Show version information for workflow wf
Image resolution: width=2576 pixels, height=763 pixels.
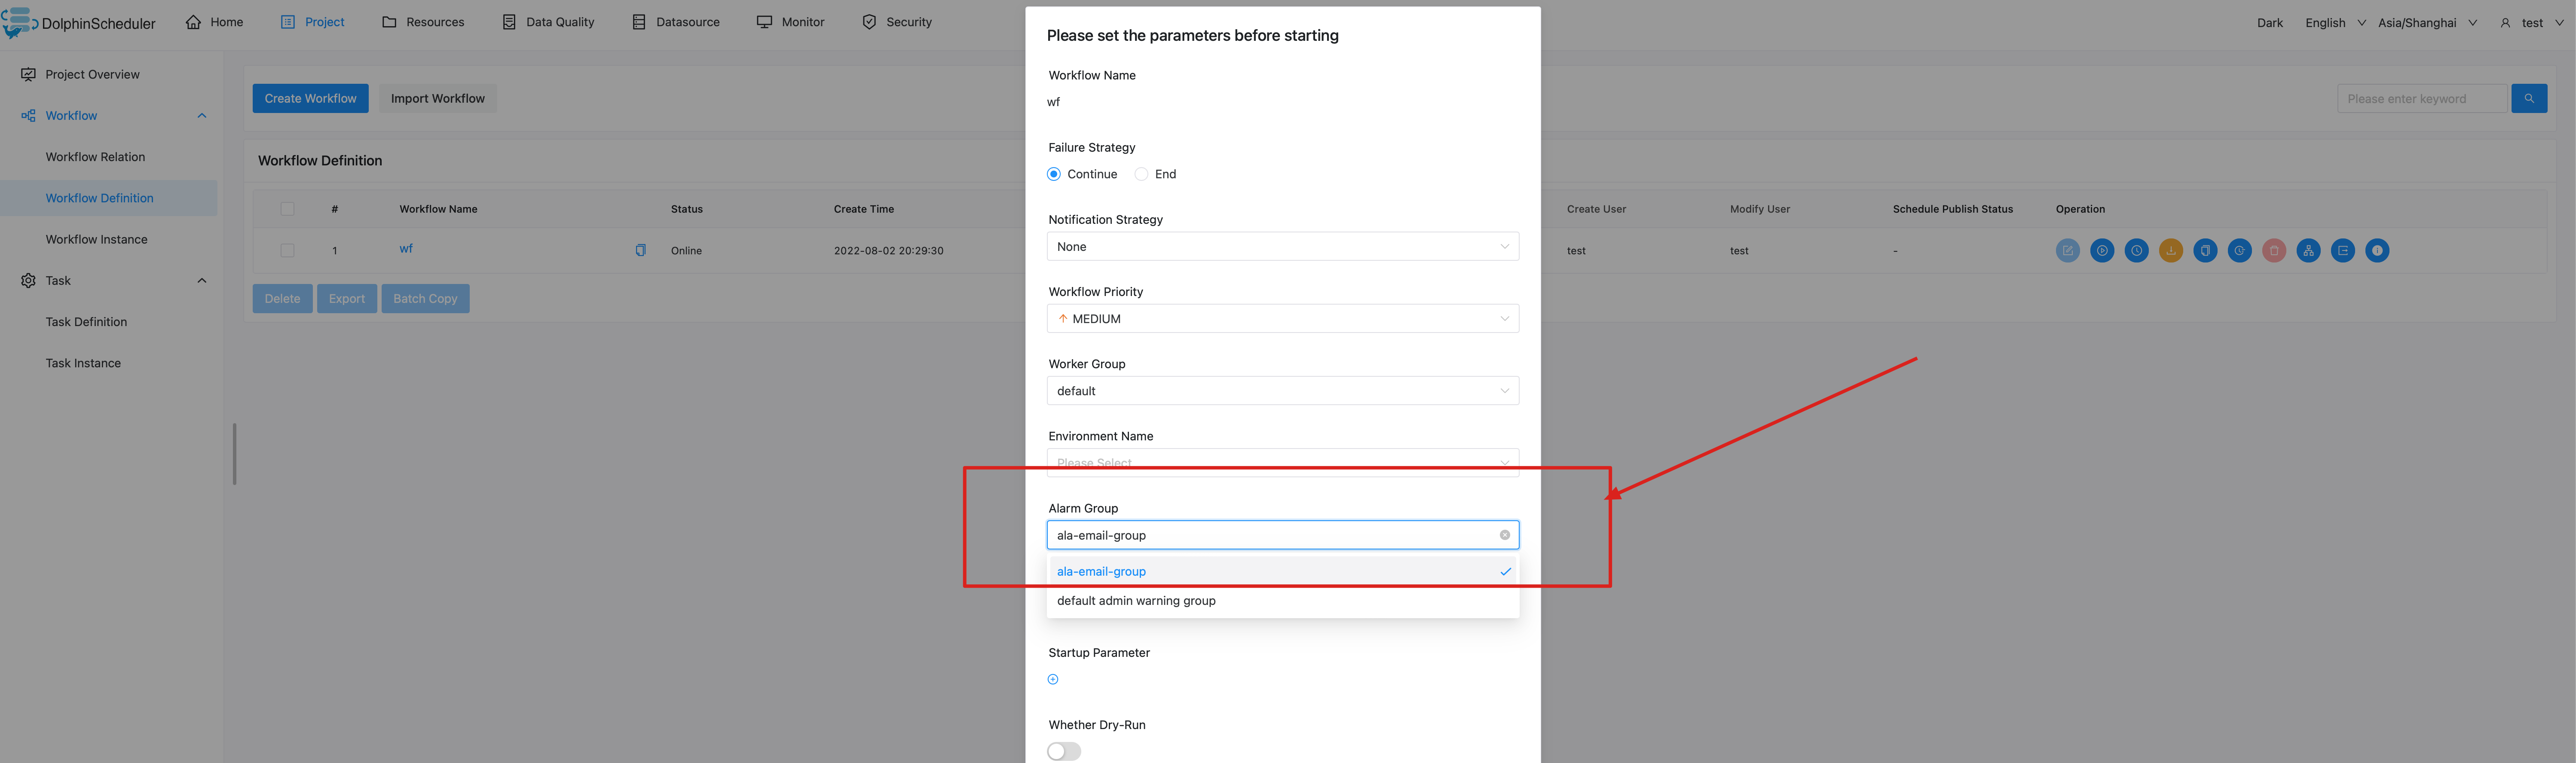tap(2377, 250)
